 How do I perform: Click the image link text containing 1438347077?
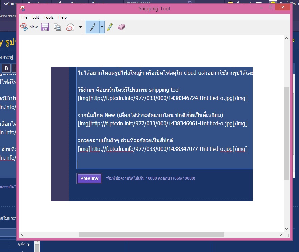163,149
